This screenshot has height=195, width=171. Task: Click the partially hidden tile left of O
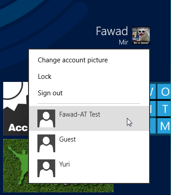tap(153, 92)
